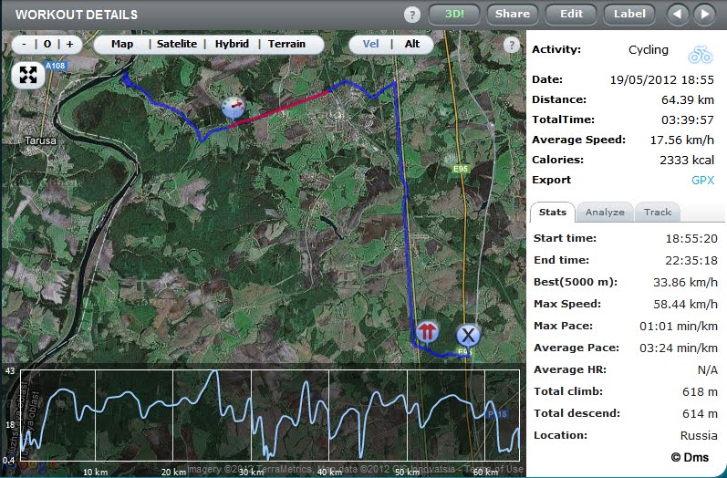Zoom in the map with plus

pyautogui.click(x=70, y=44)
